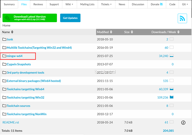Click the RSS feed icon
This screenshot has height=135, width=192.
(x=182, y=18)
